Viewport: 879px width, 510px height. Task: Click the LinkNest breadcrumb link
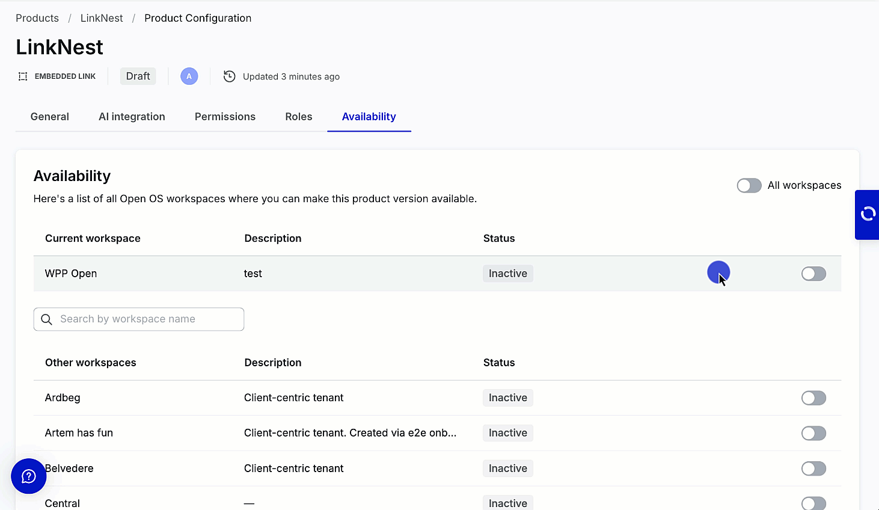[102, 18]
